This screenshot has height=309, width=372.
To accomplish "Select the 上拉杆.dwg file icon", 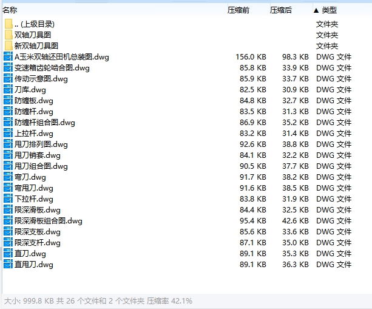I will [8, 133].
